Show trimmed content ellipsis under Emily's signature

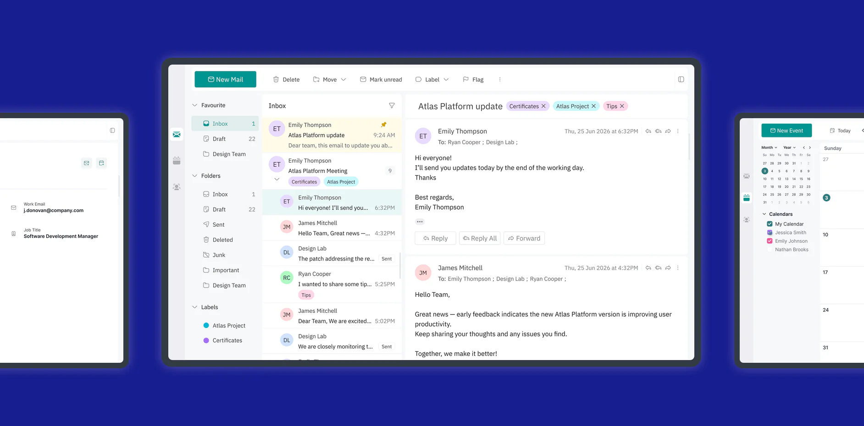[x=420, y=222]
